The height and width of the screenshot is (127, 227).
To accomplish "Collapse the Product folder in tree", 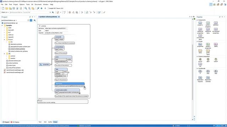I will tap(4, 40).
